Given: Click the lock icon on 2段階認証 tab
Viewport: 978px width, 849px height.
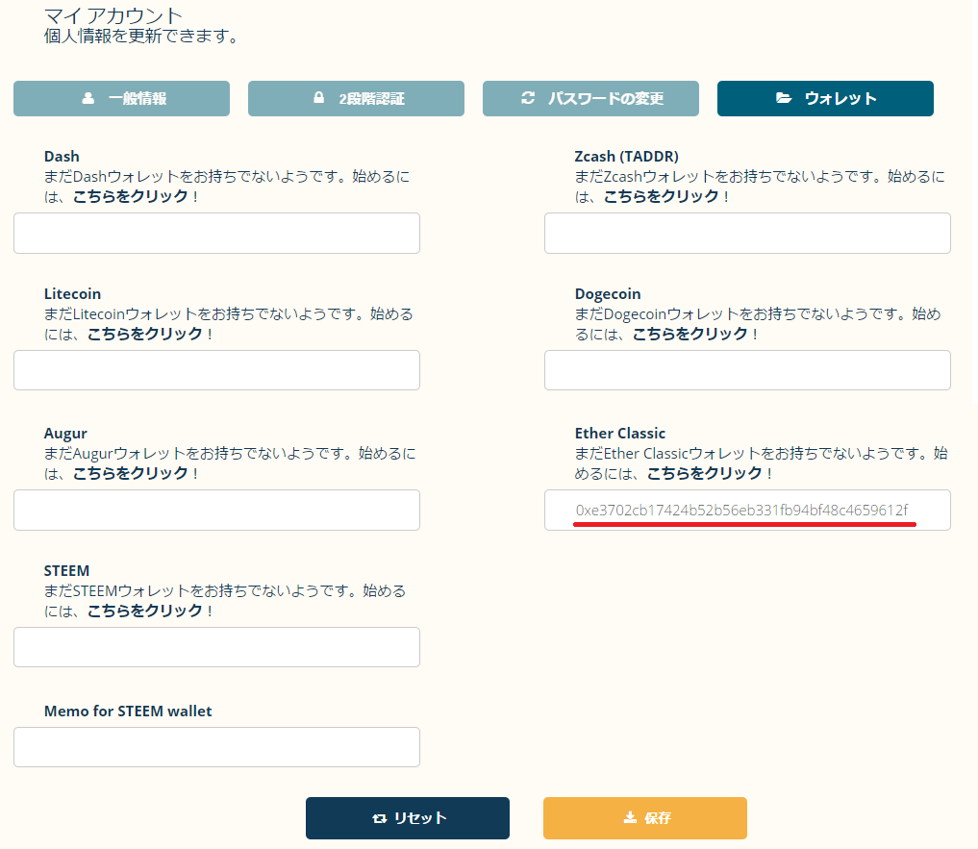Looking at the screenshot, I should tap(318, 98).
